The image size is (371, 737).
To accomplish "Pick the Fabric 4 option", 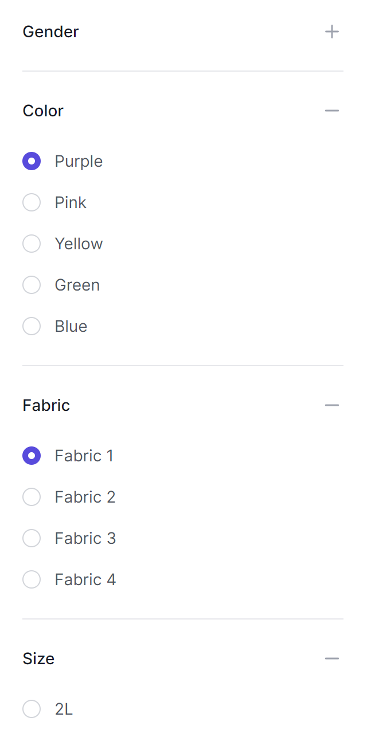I will (x=32, y=580).
